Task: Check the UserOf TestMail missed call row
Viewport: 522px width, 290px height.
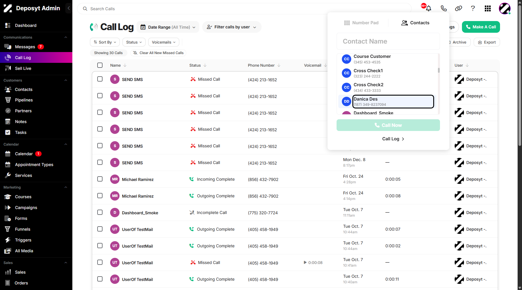Action: (100, 262)
